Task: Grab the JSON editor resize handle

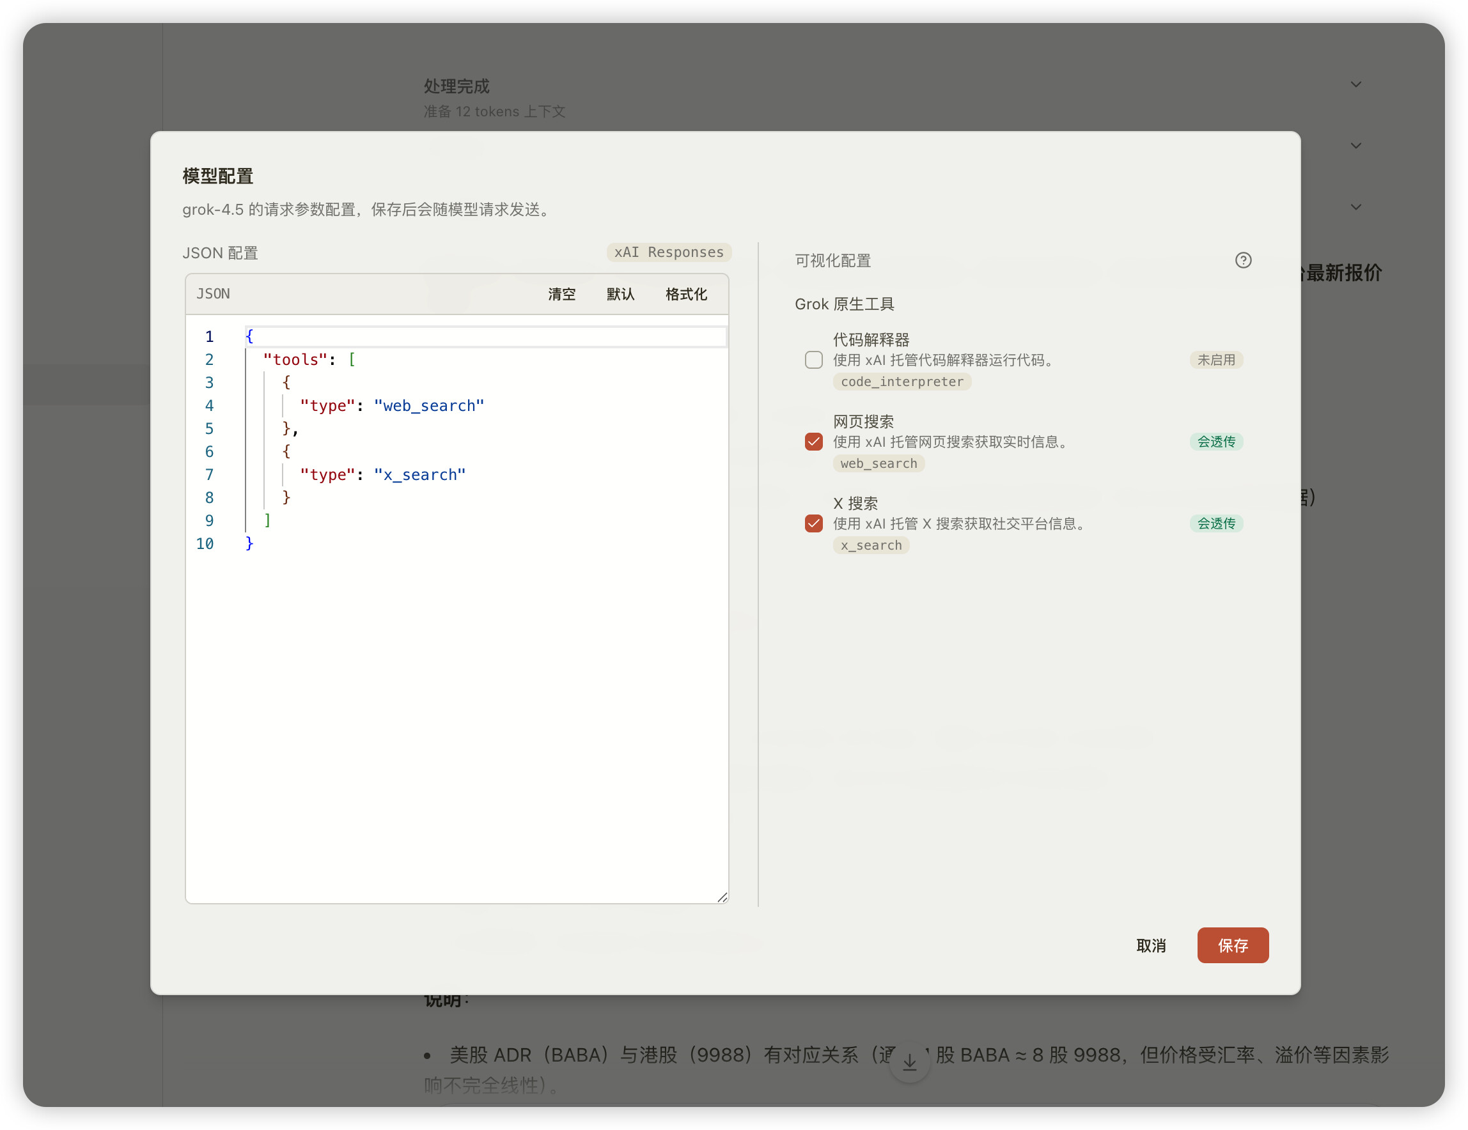Action: tap(722, 897)
